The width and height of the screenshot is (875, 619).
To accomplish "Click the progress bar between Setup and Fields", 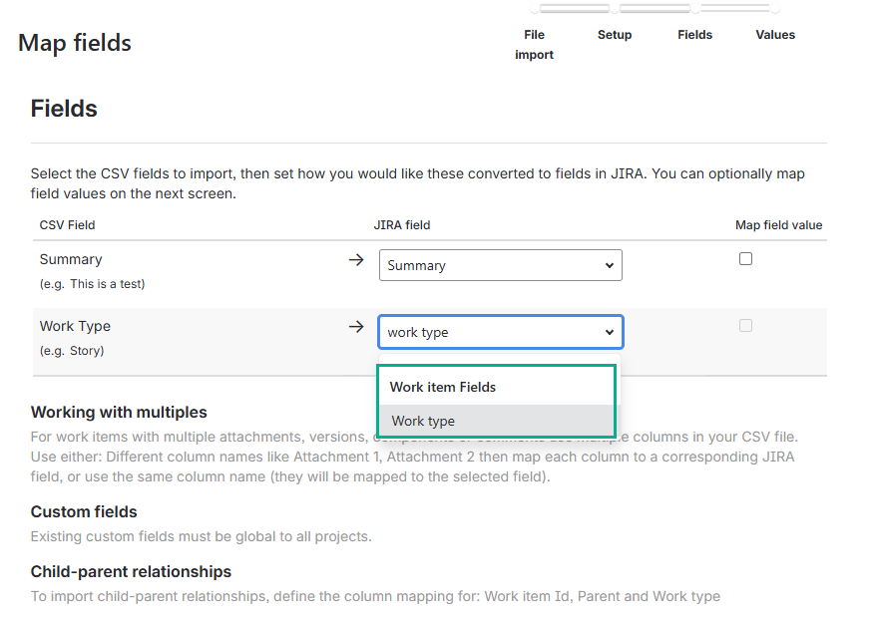I will (x=655, y=9).
